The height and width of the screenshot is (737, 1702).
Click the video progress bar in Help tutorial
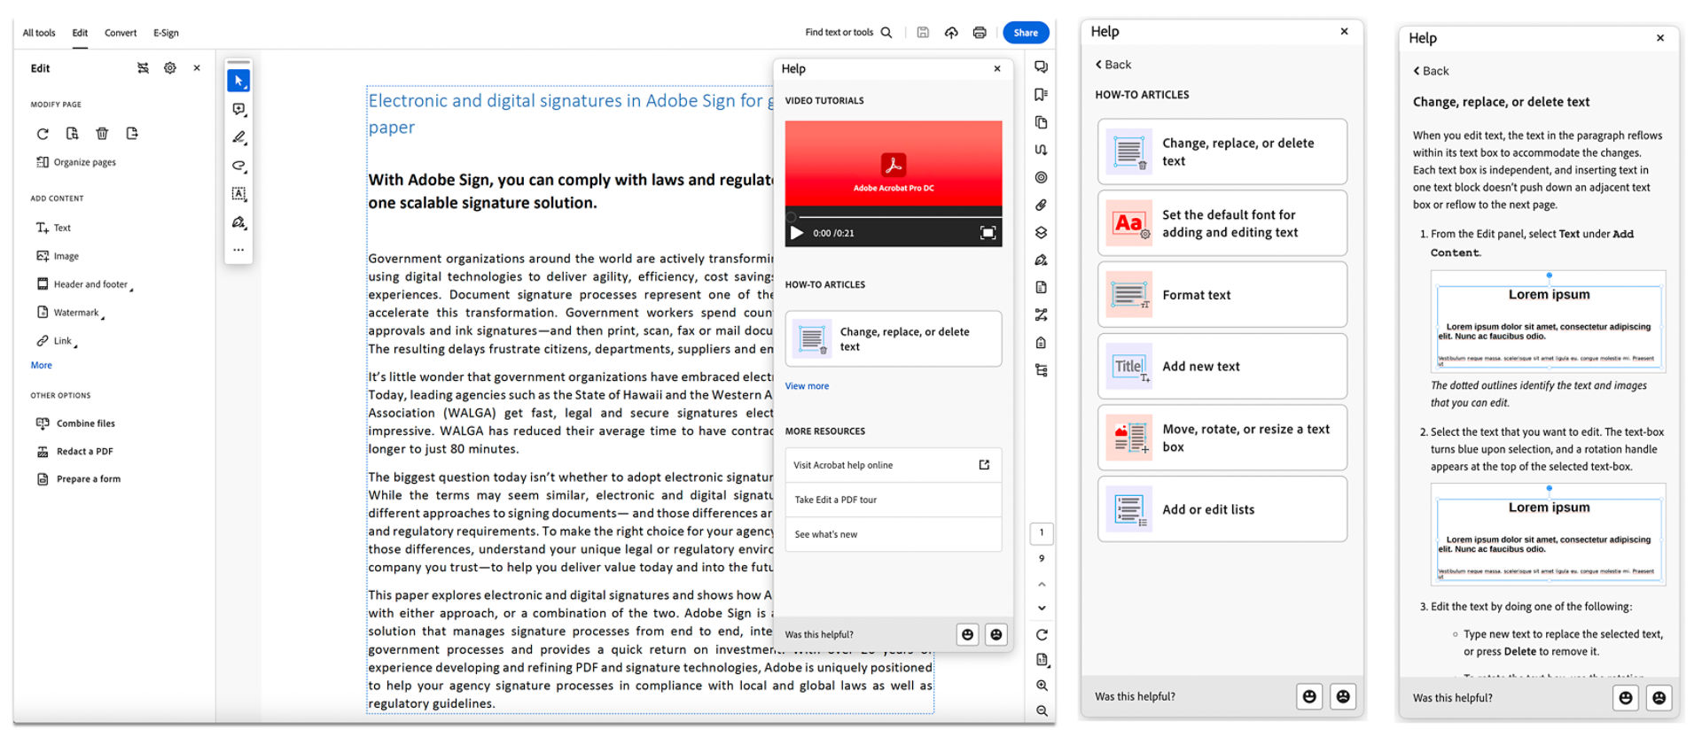[x=894, y=215]
